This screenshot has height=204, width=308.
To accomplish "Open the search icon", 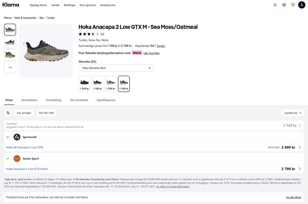I will coord(275,5).
